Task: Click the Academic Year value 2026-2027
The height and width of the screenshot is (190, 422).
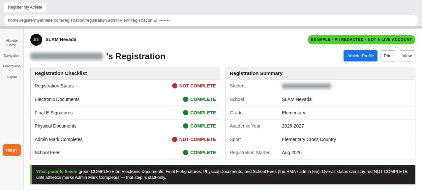Action: 293,126
